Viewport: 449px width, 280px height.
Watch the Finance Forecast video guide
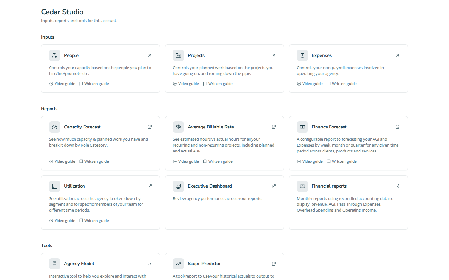(x=310, y=161)
